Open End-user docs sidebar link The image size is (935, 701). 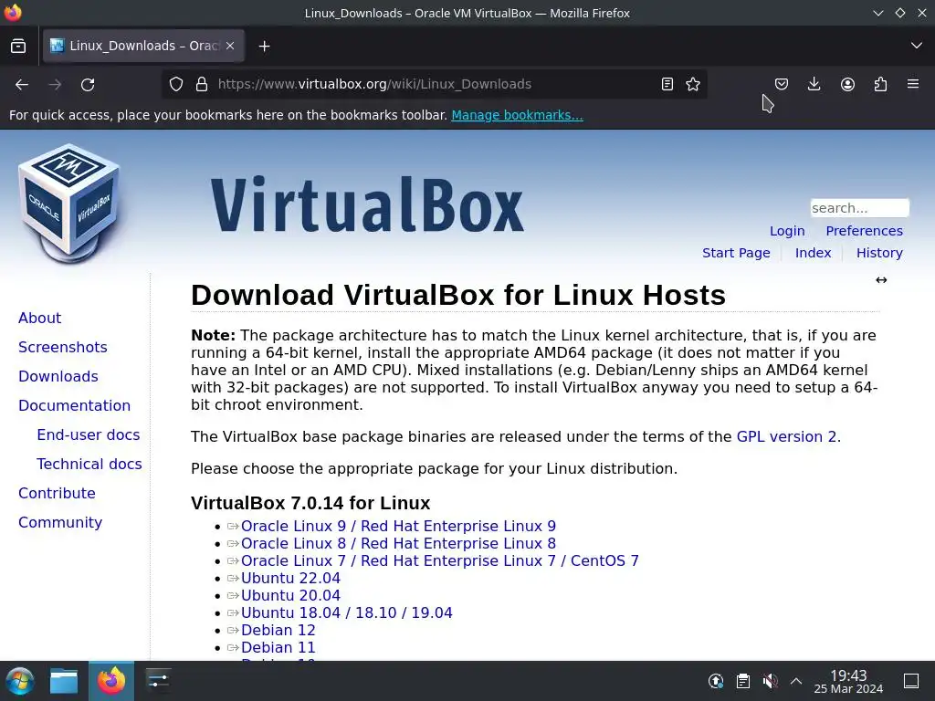[89, 434]
